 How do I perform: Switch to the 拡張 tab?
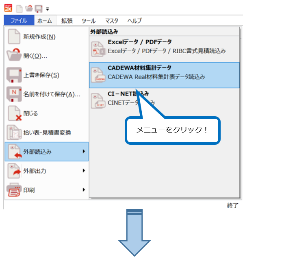point(67,20)
